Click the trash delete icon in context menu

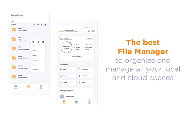click(x=43, y=42)
